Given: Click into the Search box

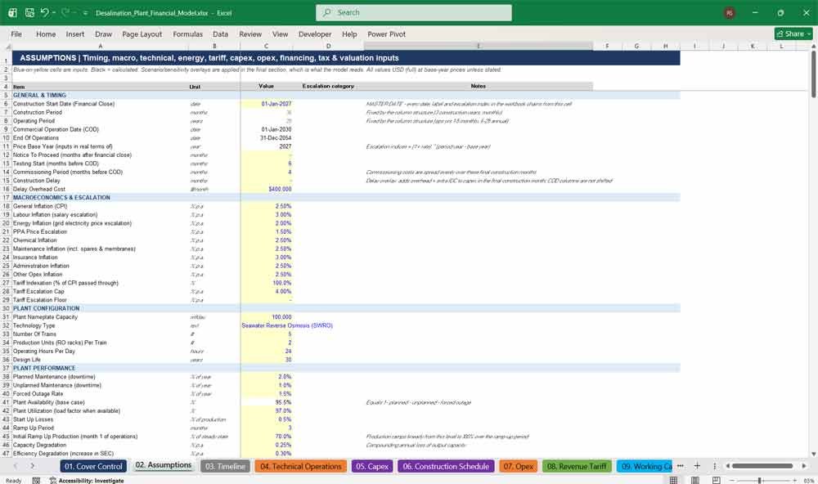Looking at the screenshot, I should pos(414,12).
